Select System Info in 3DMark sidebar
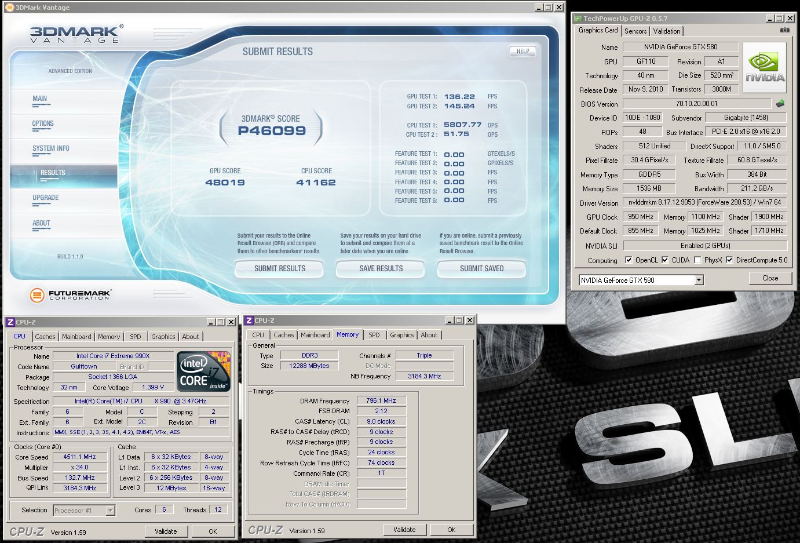 click(x=51, y=148)
